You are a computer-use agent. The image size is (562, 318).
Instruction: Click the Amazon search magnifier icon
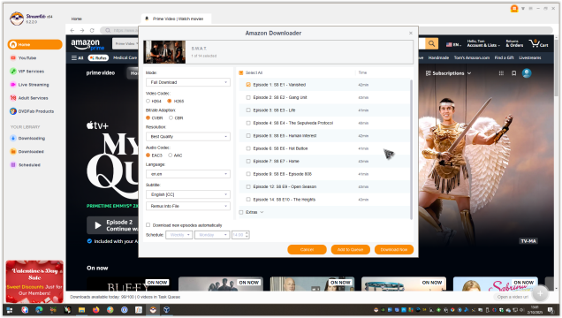[431, 44]
